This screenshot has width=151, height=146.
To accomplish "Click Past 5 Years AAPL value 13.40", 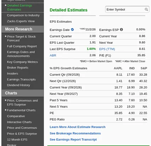I will [118, 100].
